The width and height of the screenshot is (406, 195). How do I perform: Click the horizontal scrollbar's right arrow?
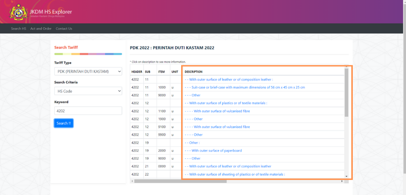pyautogui.click(x=342, y=181)
